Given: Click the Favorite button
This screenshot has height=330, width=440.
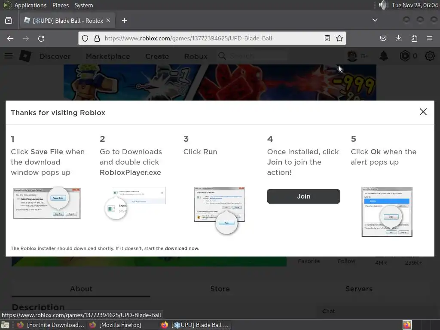Looking at the screenshot, I should 309,261.
